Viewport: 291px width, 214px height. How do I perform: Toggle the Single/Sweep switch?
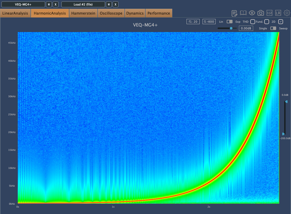(273, 28)
